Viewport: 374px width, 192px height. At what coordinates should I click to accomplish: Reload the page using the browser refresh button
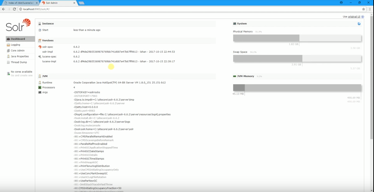15,9
